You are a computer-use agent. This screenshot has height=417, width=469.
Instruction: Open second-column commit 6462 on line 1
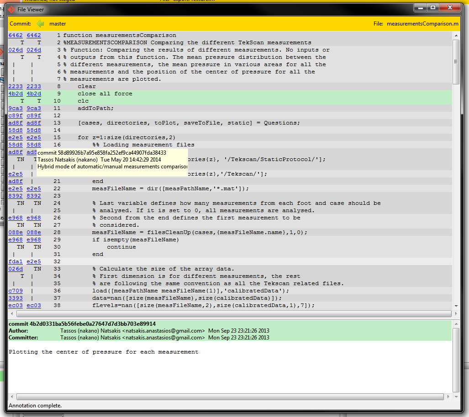tap(34, 35)
